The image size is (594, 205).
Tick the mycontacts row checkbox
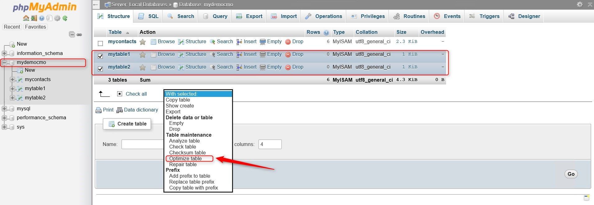pos(100,43)
